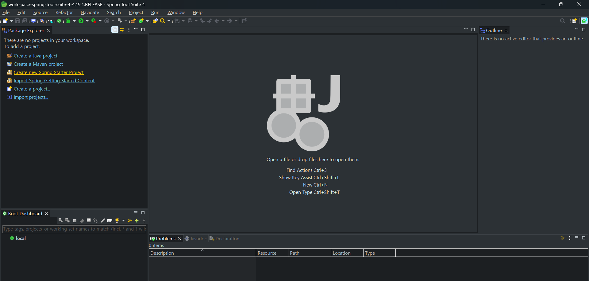Click the green plus icon in Boot Dashboard
This screenshot has width=589, height=281.
point(137,220)
